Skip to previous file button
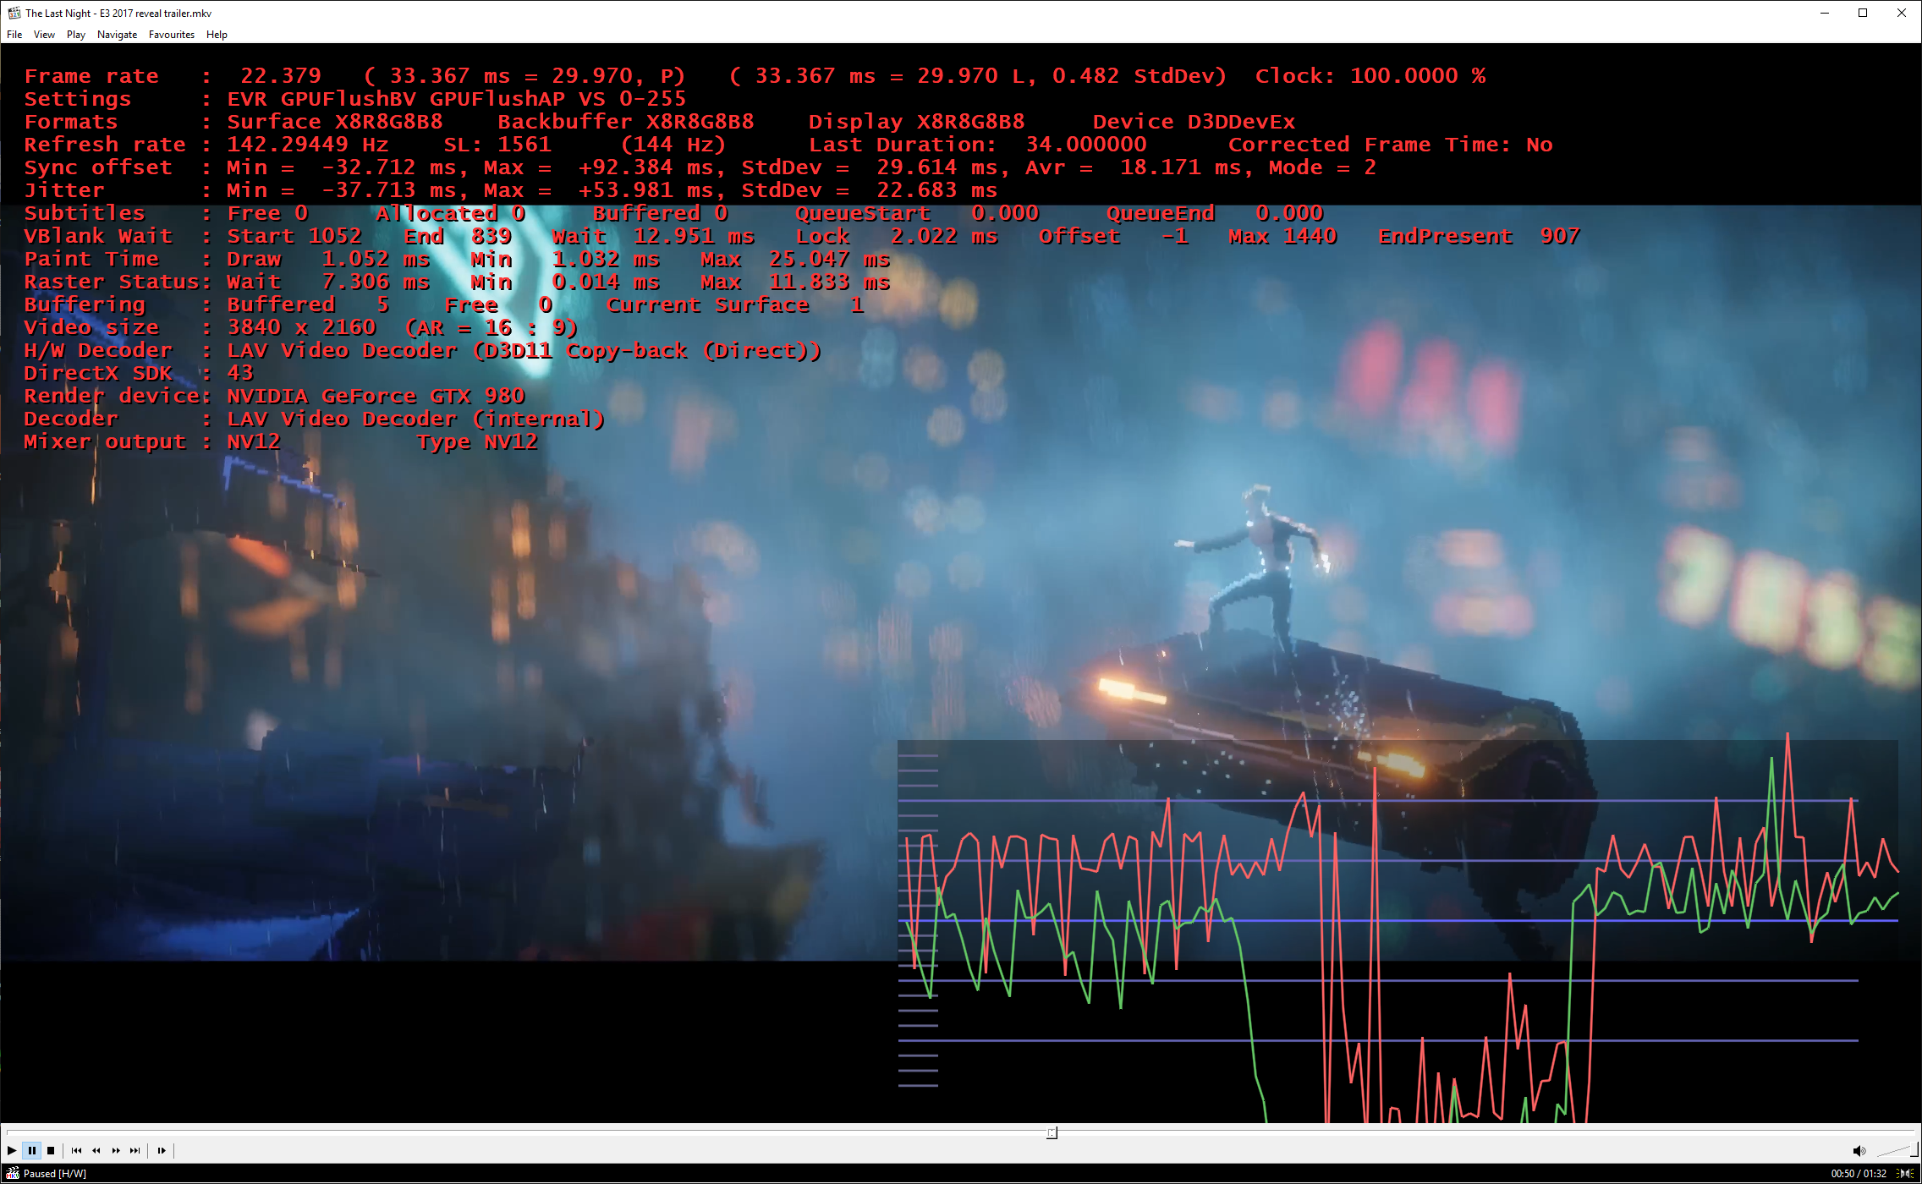 coord(76,1150)
